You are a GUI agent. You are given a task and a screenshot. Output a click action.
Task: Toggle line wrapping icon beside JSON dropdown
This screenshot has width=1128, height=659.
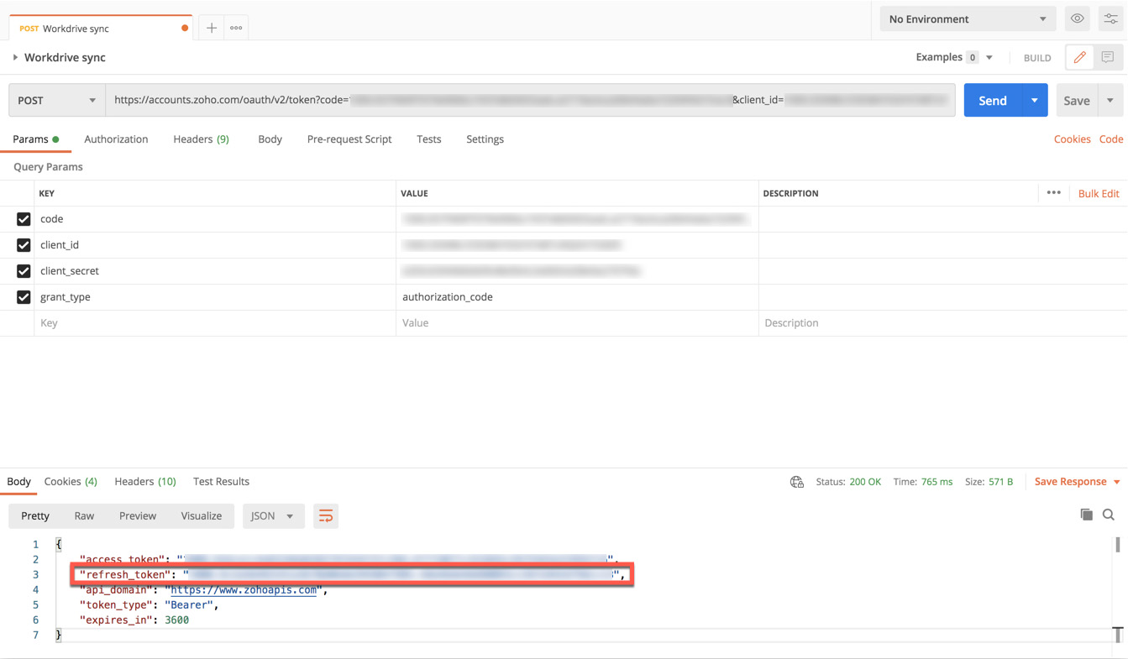(326, 517)
